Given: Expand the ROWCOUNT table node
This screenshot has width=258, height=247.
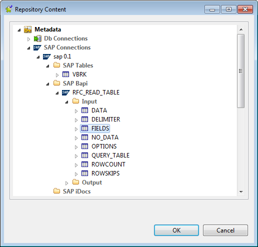Looking at the screenshot, I should [76, 165].
